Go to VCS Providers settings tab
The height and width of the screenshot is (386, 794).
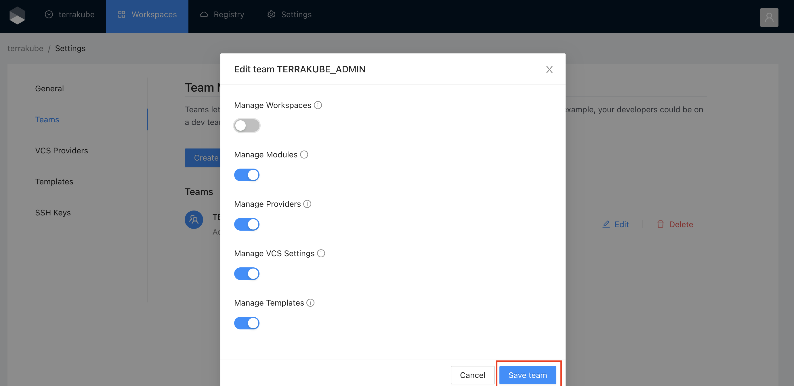[61, 150]
